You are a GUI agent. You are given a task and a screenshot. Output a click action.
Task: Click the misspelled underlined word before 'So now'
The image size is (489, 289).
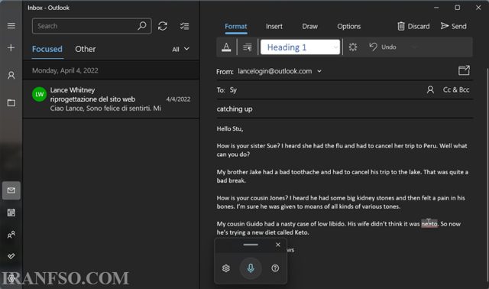pos(429,224)
